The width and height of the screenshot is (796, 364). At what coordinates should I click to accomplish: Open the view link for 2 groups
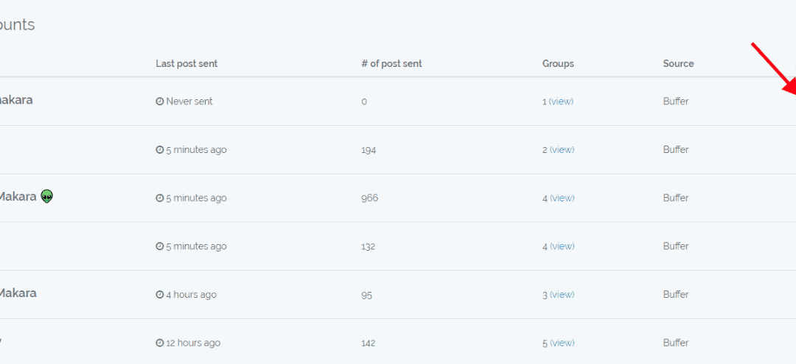click(x=562, y=150)
